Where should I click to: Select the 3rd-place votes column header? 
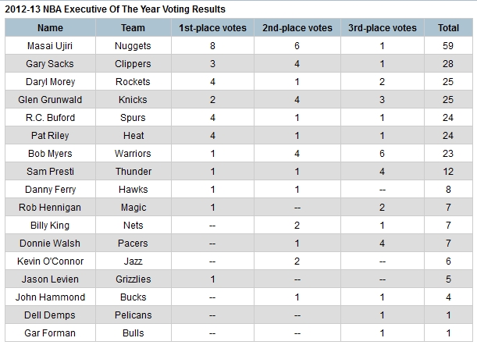pos(383,28)
